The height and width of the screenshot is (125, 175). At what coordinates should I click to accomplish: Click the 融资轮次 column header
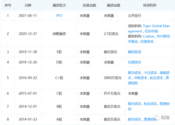pyautogui.click(x=59, y=5)
